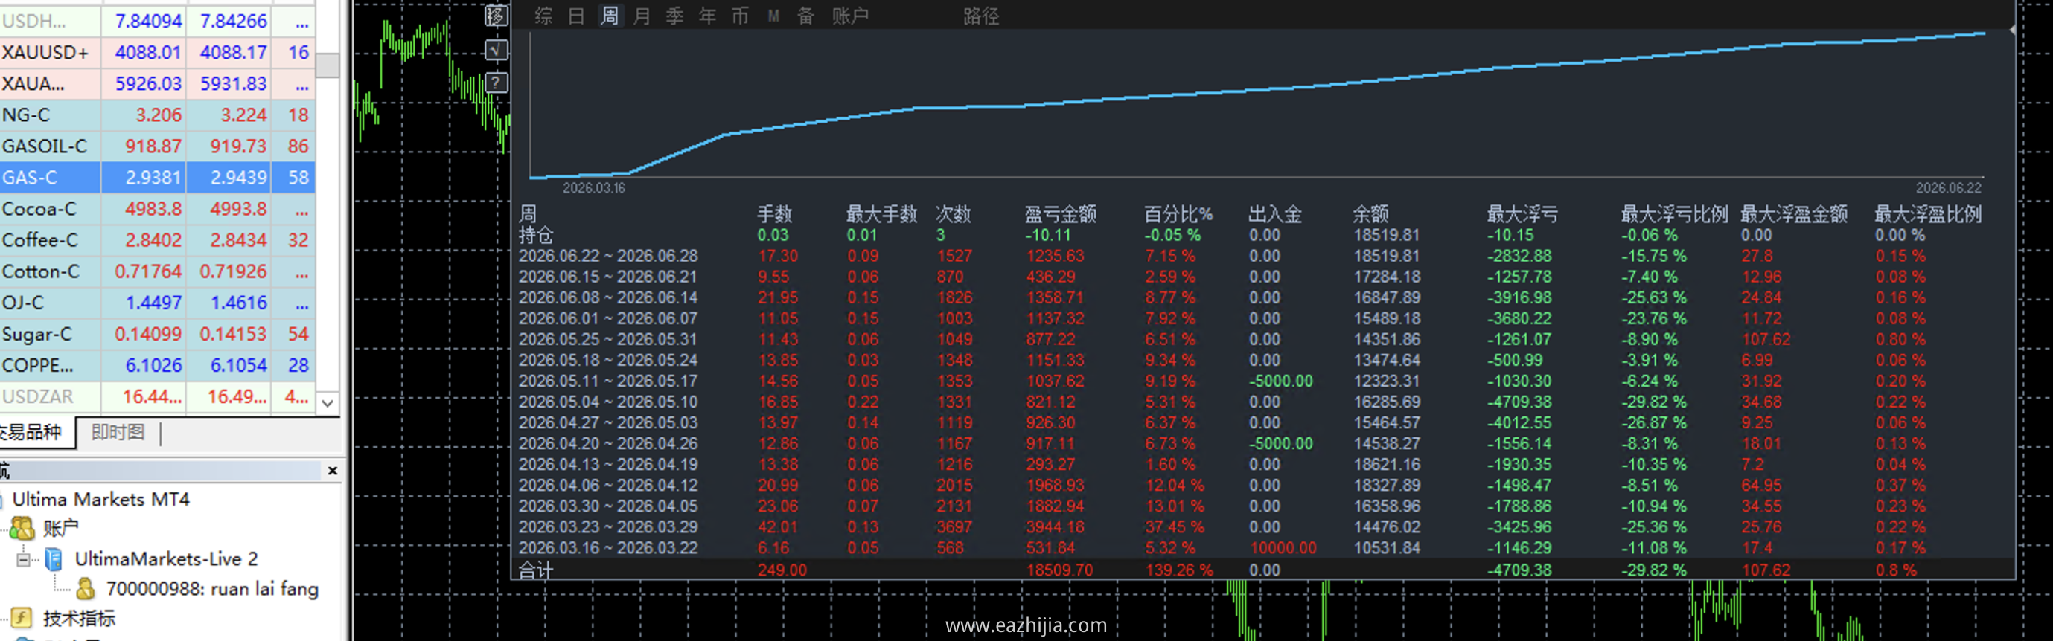The width and height of the screenshot is (2053, 641).
Task: Click the 百分比% column header
Action: [x=1178, y=214]
